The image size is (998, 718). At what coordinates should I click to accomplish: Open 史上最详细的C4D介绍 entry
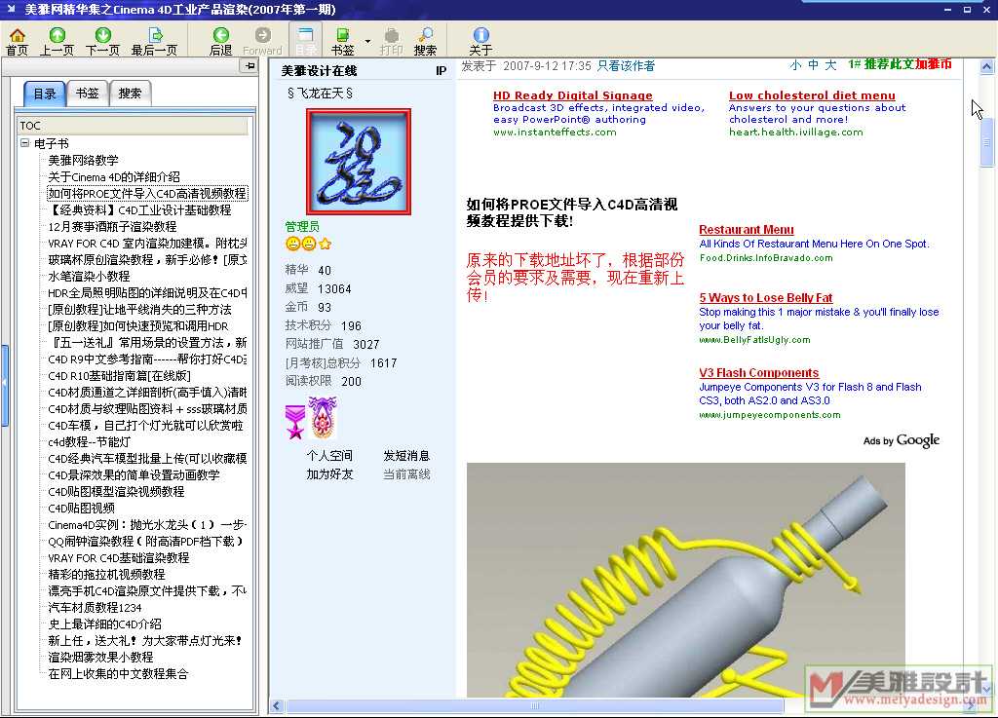(104, 624)
